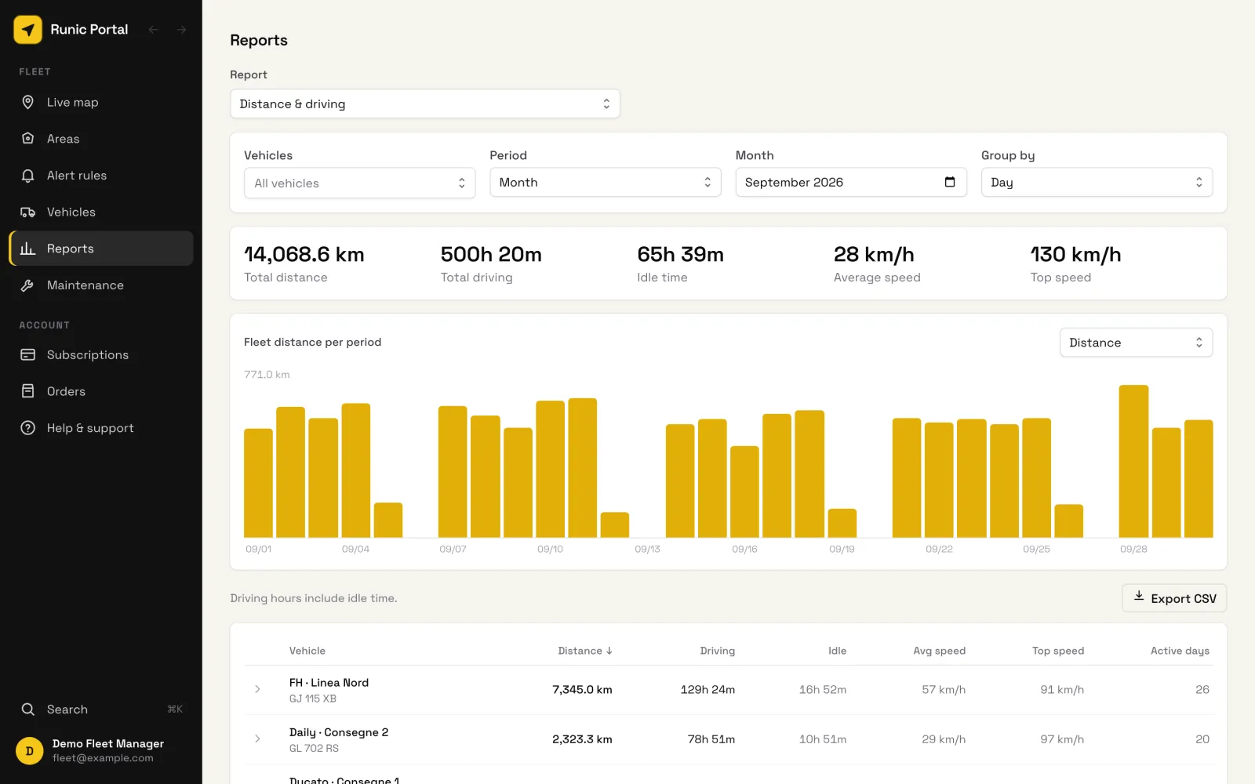Image resolution: width=1255 pixels, height=784 pixels.
Task: Export the report as CSV
Action: tap(1174, 598)
